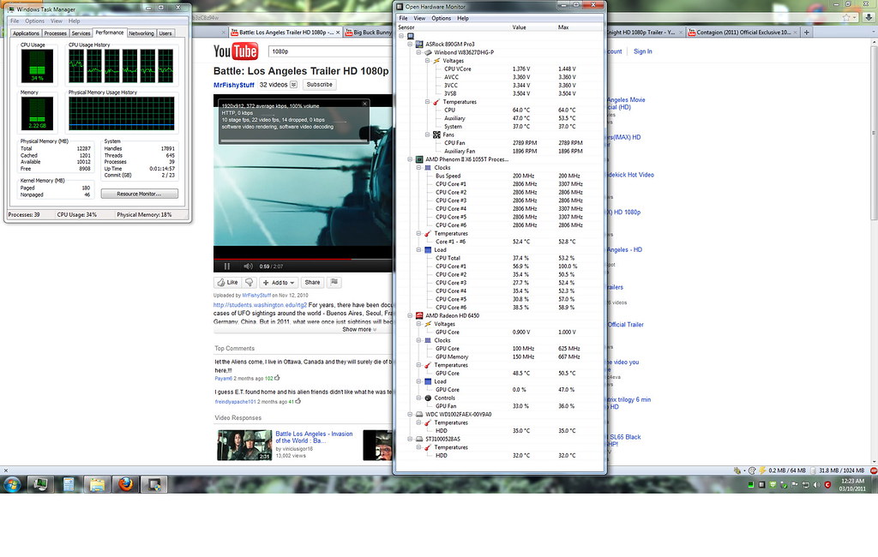Open Open Hardware Monitor taskbar button

[x=154, y=483]
